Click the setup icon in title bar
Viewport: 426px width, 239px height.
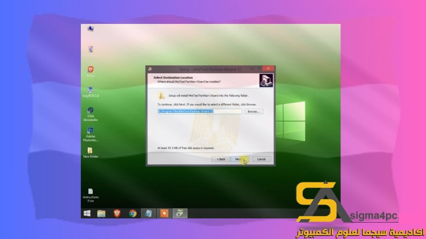point(150,69)
